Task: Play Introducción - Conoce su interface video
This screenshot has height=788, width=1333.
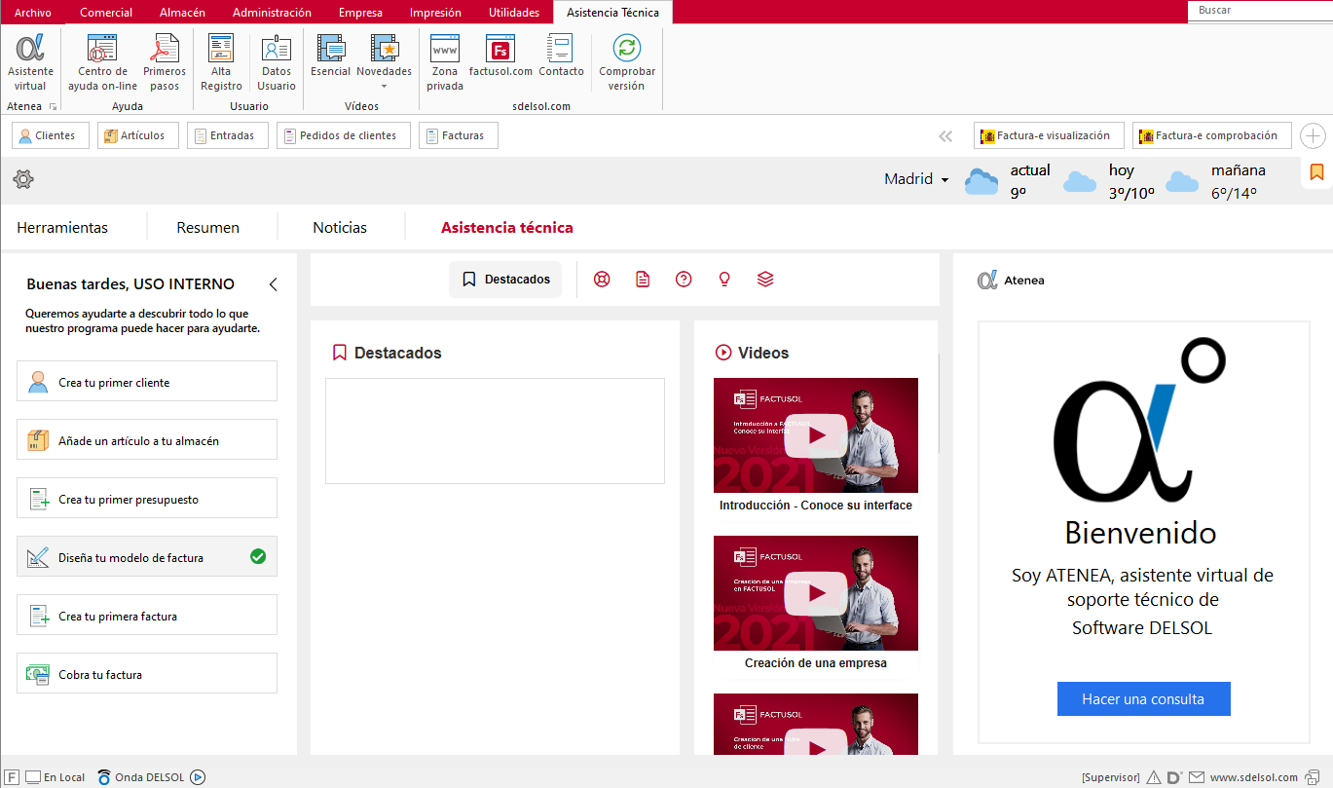Action: [816, 435]
